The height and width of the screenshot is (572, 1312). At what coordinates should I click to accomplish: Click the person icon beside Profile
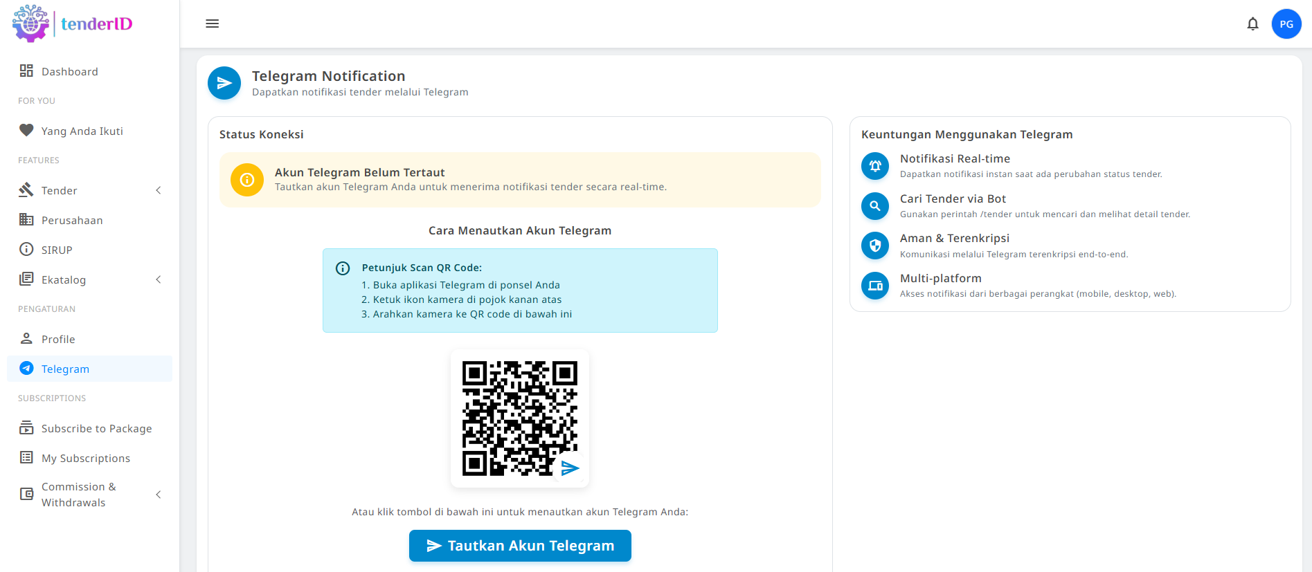(x=26, y=338)
